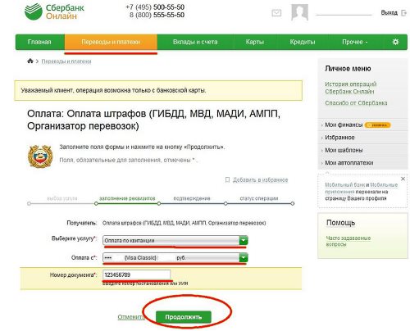410x331 pixels.
Task: Click the Личное меню heading
Action: 348,68
